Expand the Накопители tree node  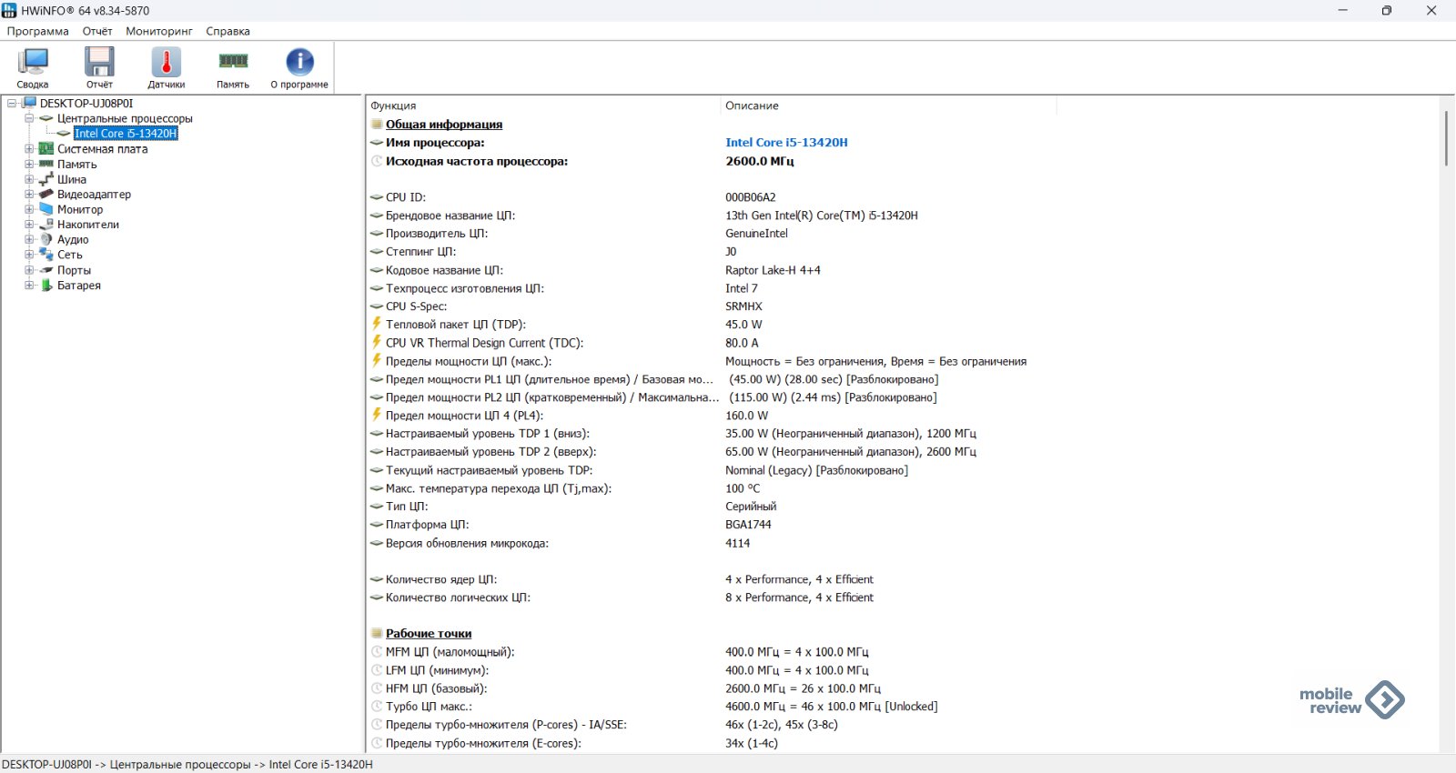(x=29, y=225)
